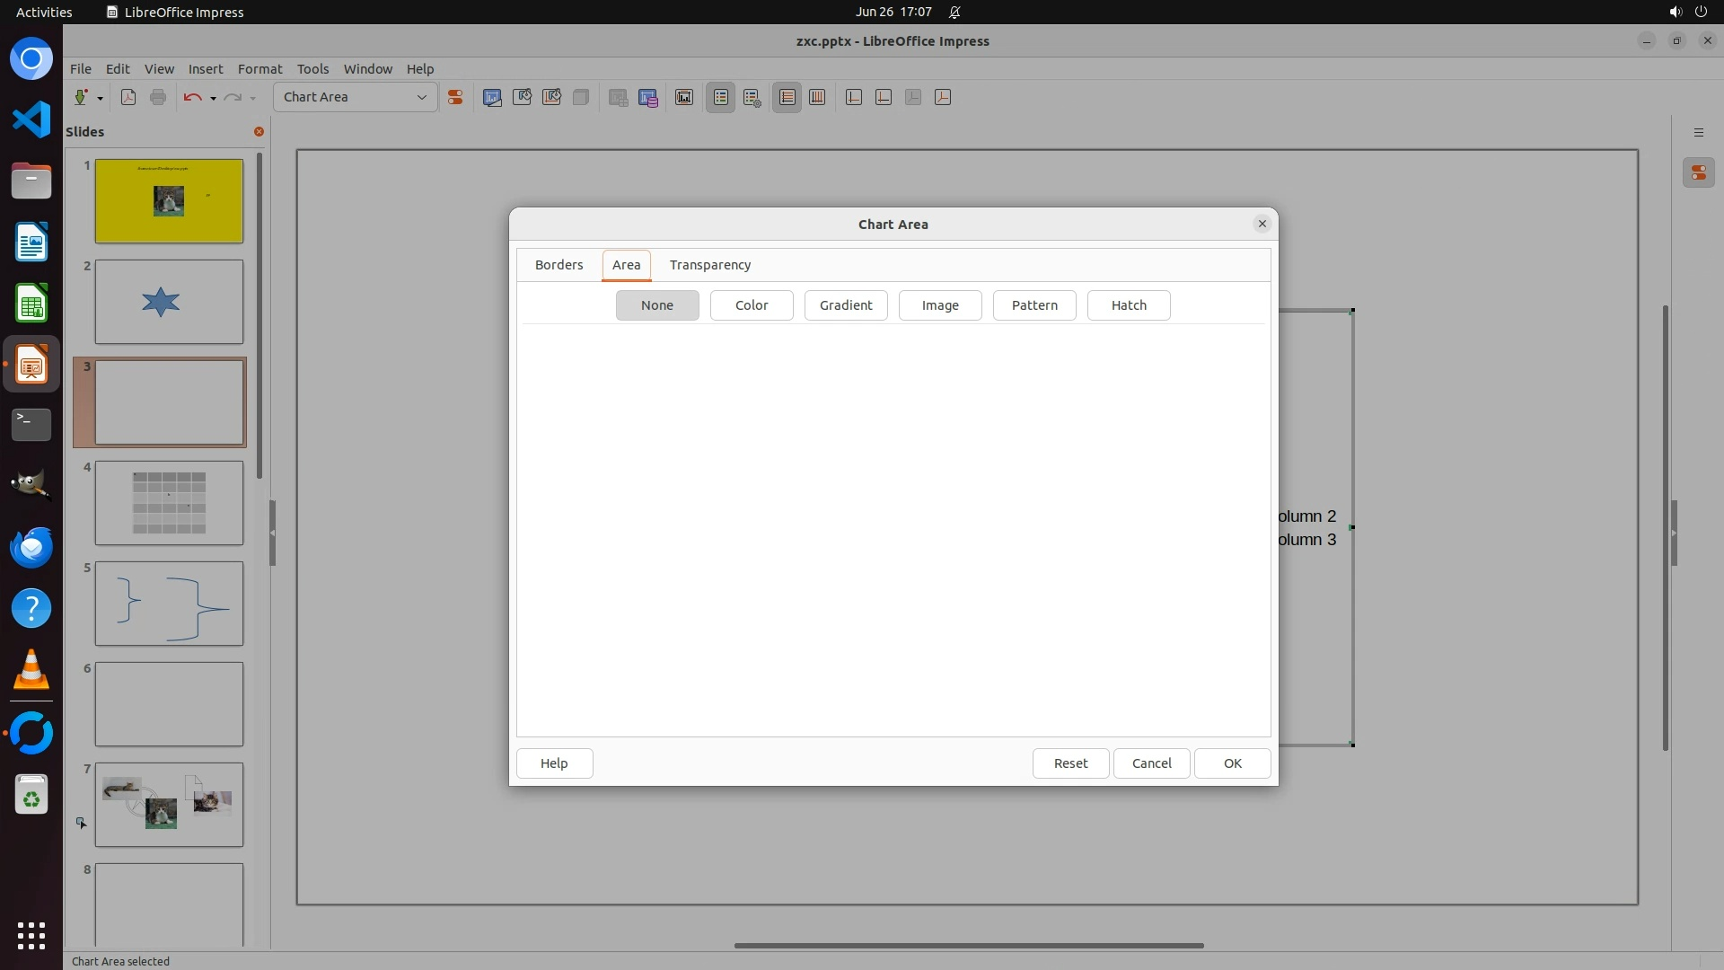1724x970 pixels.
Task: Switch to the Transparency tab
Action: click(709, 265)
